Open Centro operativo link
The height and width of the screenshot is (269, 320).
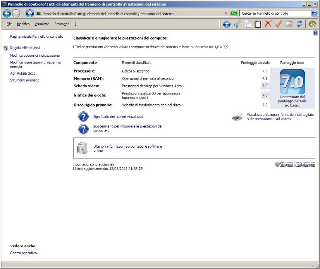pos(24,253)
